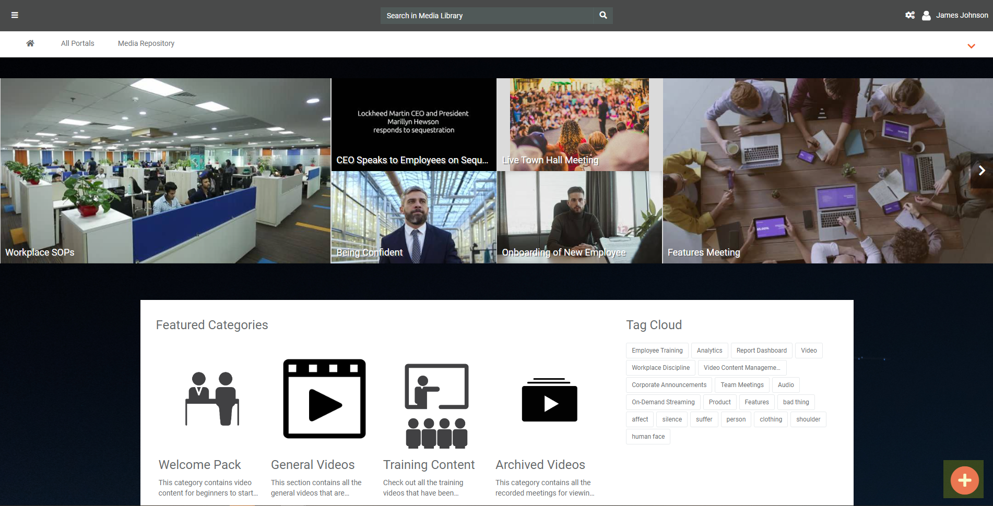Select the Employee Training tag
This screenshot has width=993, height=506.
[657, 351]
